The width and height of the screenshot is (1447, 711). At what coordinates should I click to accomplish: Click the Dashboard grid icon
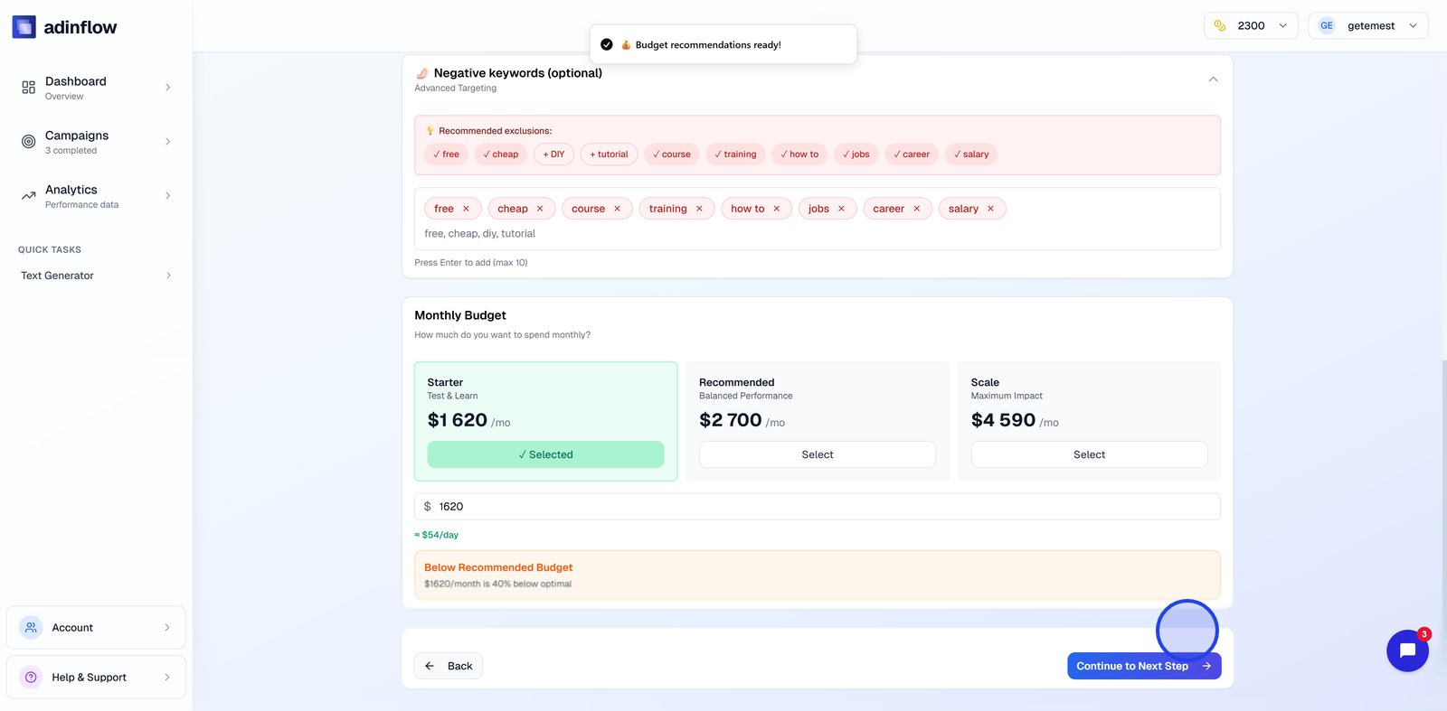click(x=29, y=88)
